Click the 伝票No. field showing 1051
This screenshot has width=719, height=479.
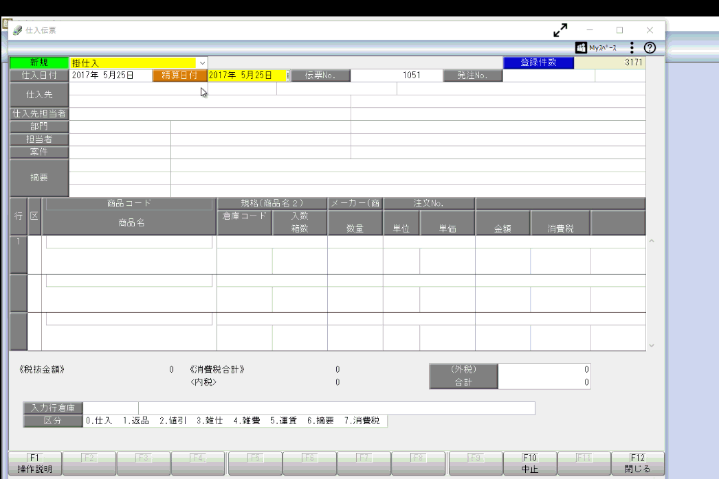tap(395, 75)
